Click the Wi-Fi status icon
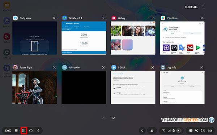The image size is (217, 135). [x=164, y=130]
